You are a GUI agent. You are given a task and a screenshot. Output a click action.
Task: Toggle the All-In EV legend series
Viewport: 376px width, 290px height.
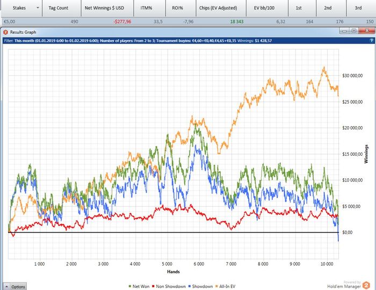pyautogui.click(x=226, y=286)
